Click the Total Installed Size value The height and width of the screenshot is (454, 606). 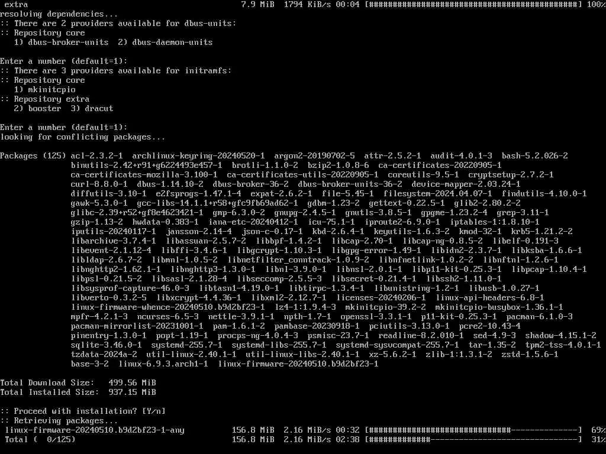coord(132,393)
